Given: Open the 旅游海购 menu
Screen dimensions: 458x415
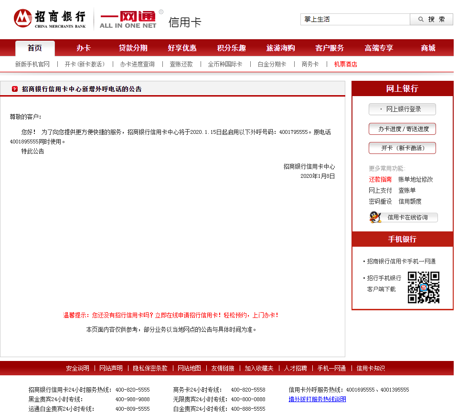Looking at the screenshot, I should click(280, 48).
